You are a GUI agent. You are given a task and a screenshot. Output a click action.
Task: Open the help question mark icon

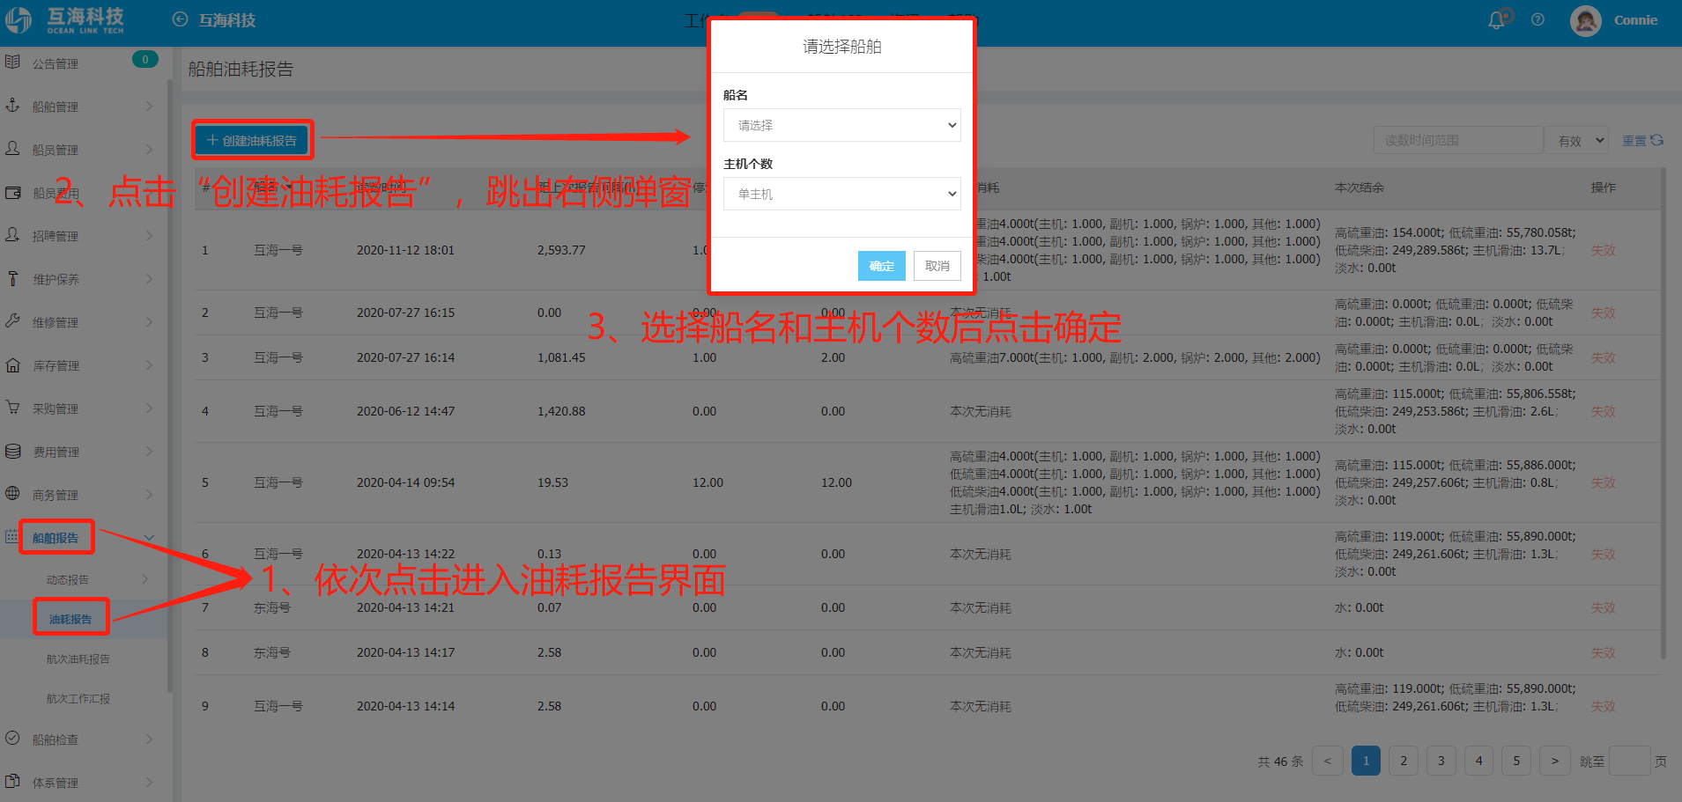pos(1538,19)
